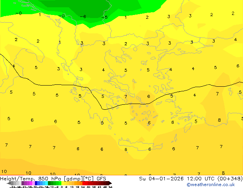This screenshot has width=243, height=188.
Task: Click the "(00+348)" forecast hour text
Action: [230, 179]
